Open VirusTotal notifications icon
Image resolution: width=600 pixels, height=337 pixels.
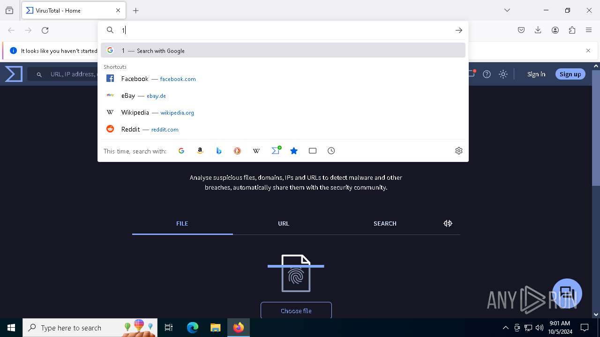[x=472, y=73]
